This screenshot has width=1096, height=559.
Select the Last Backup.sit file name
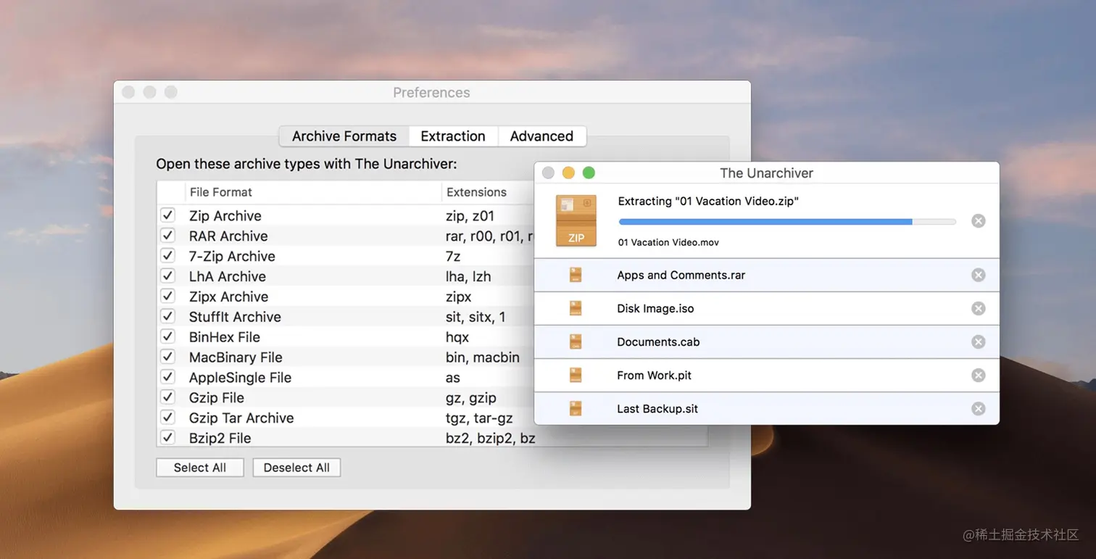[x=657, y=408]
